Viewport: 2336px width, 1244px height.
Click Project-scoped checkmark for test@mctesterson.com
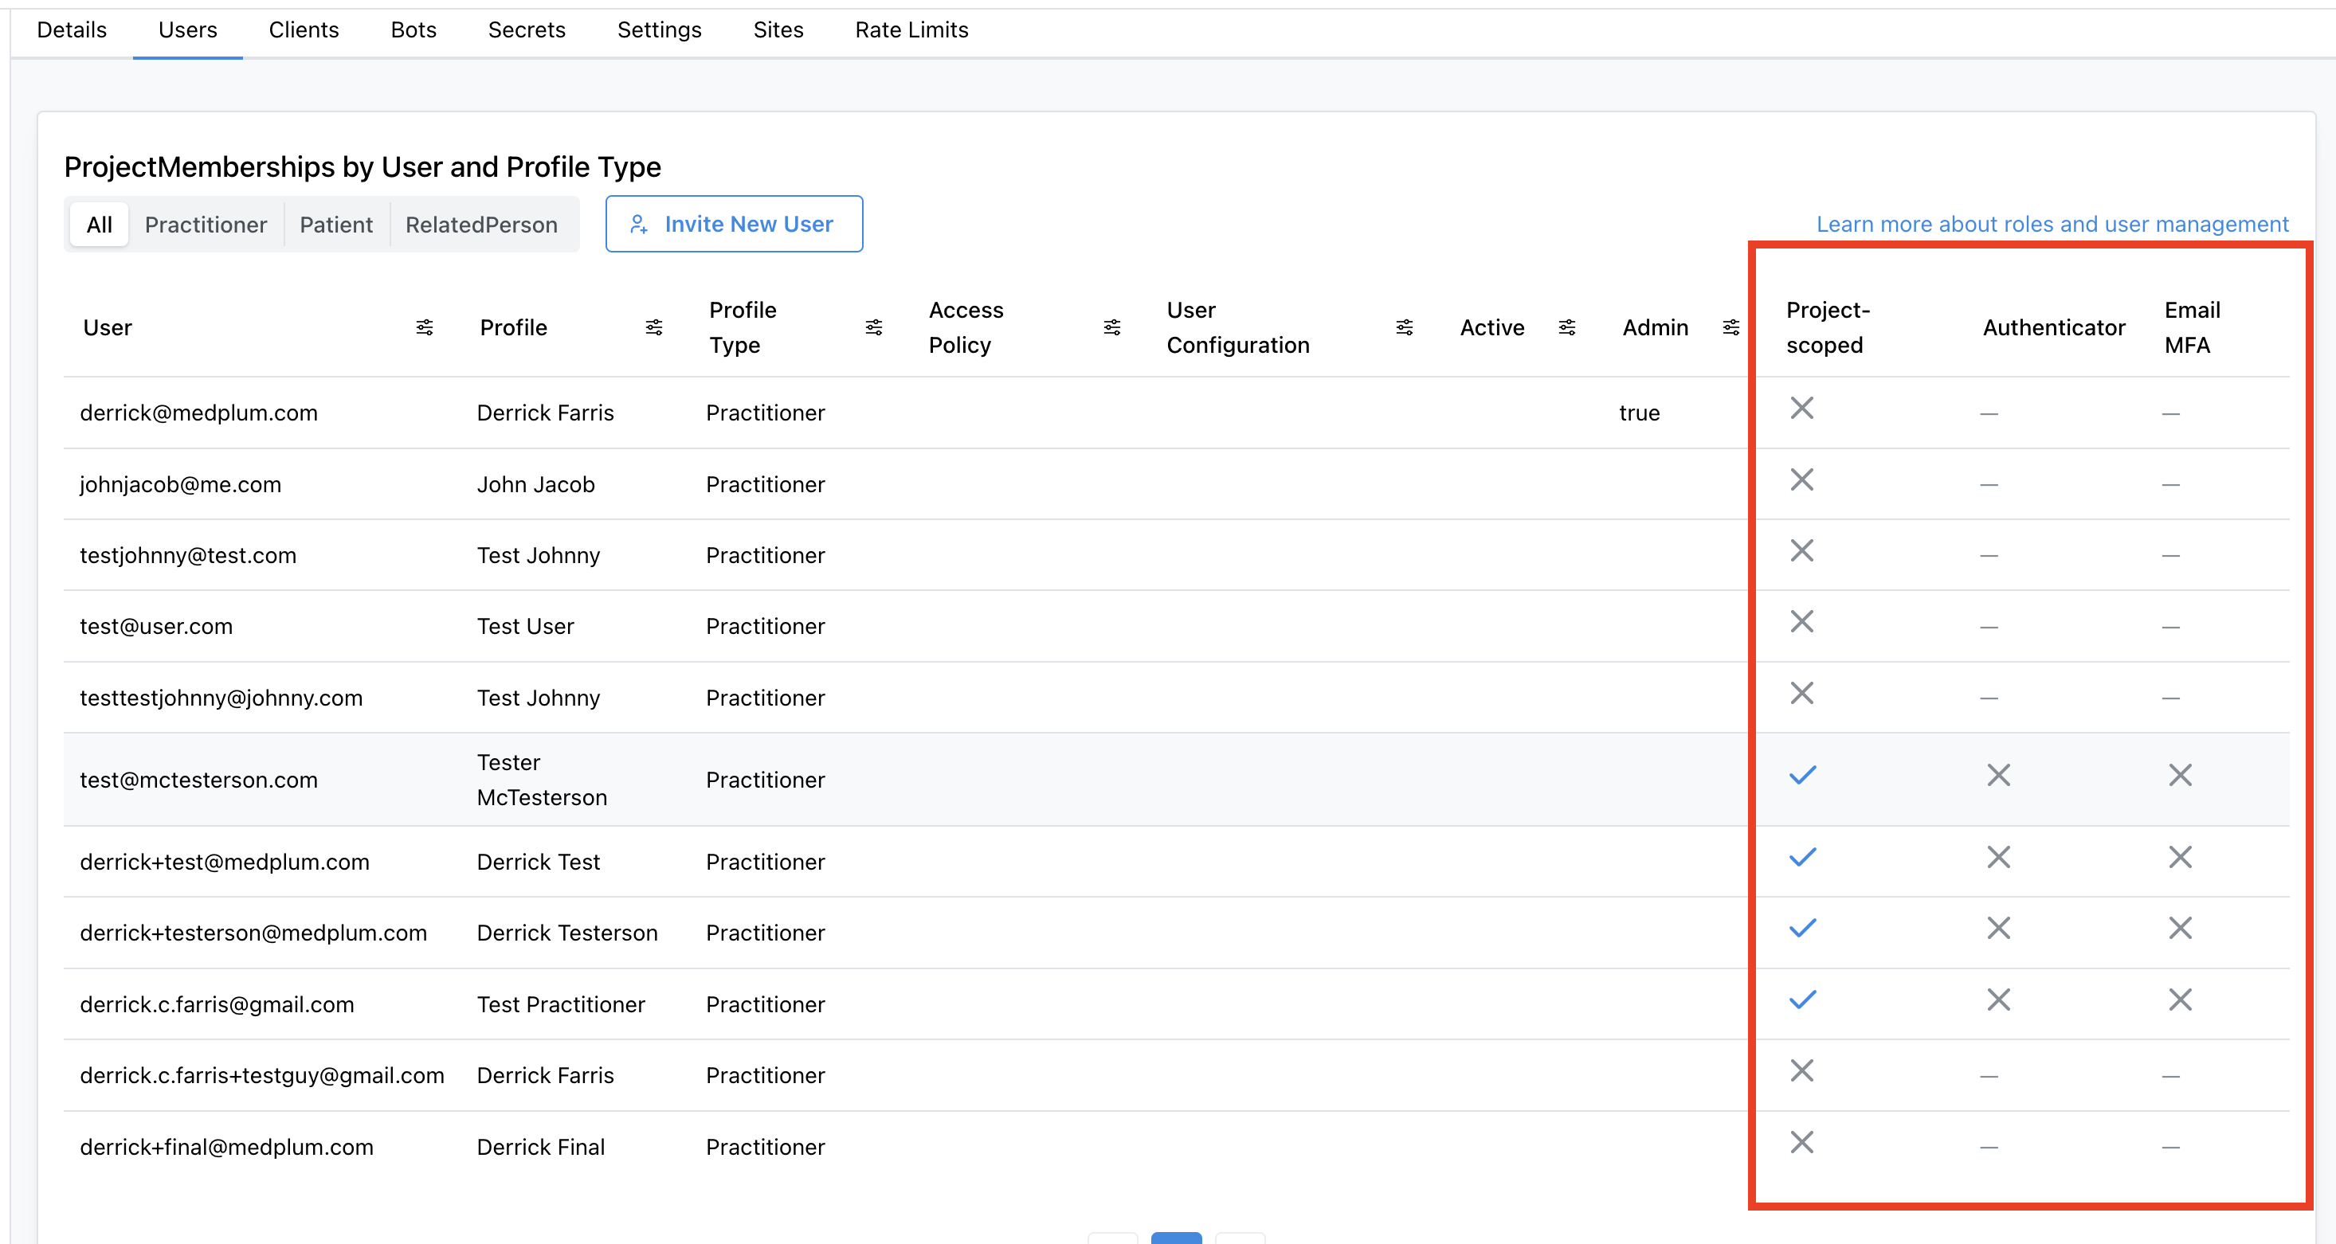click(x=1803, y=775)
